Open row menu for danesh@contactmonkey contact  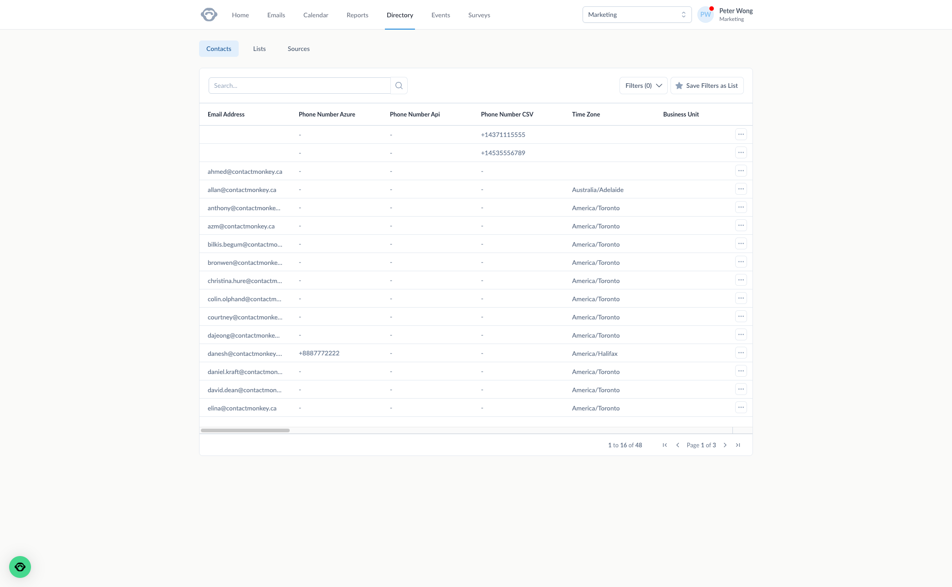(741, 353)
